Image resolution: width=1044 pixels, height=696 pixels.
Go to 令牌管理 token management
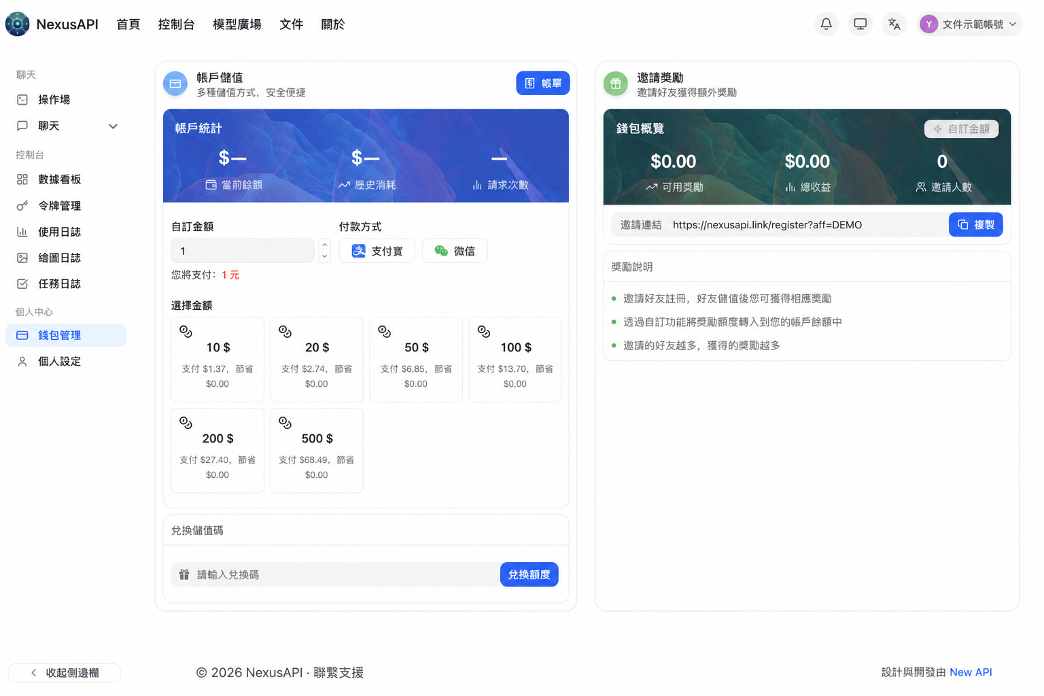[x=66, y=206]
